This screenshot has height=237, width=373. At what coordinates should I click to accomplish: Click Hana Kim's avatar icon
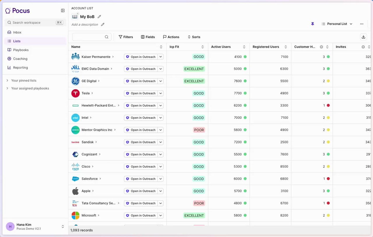pos(10,227)
